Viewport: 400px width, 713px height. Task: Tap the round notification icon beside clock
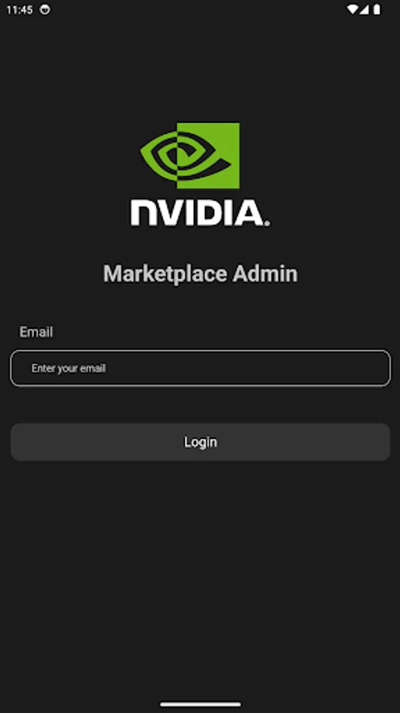45,10
